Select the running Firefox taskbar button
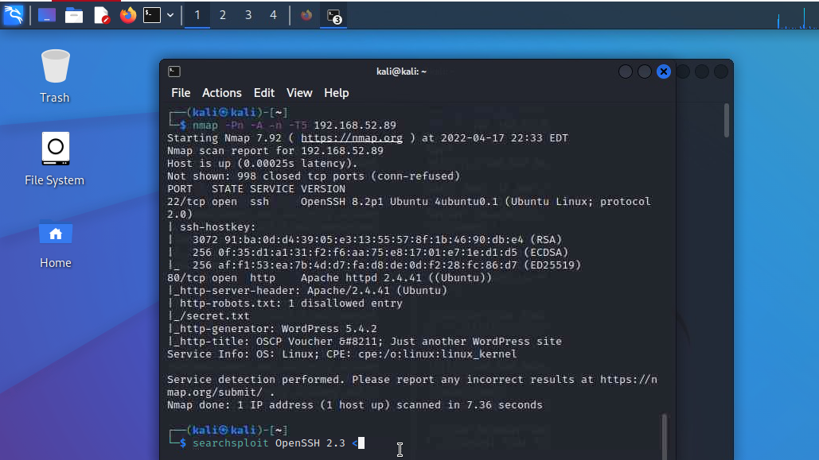 coord(306,15)
